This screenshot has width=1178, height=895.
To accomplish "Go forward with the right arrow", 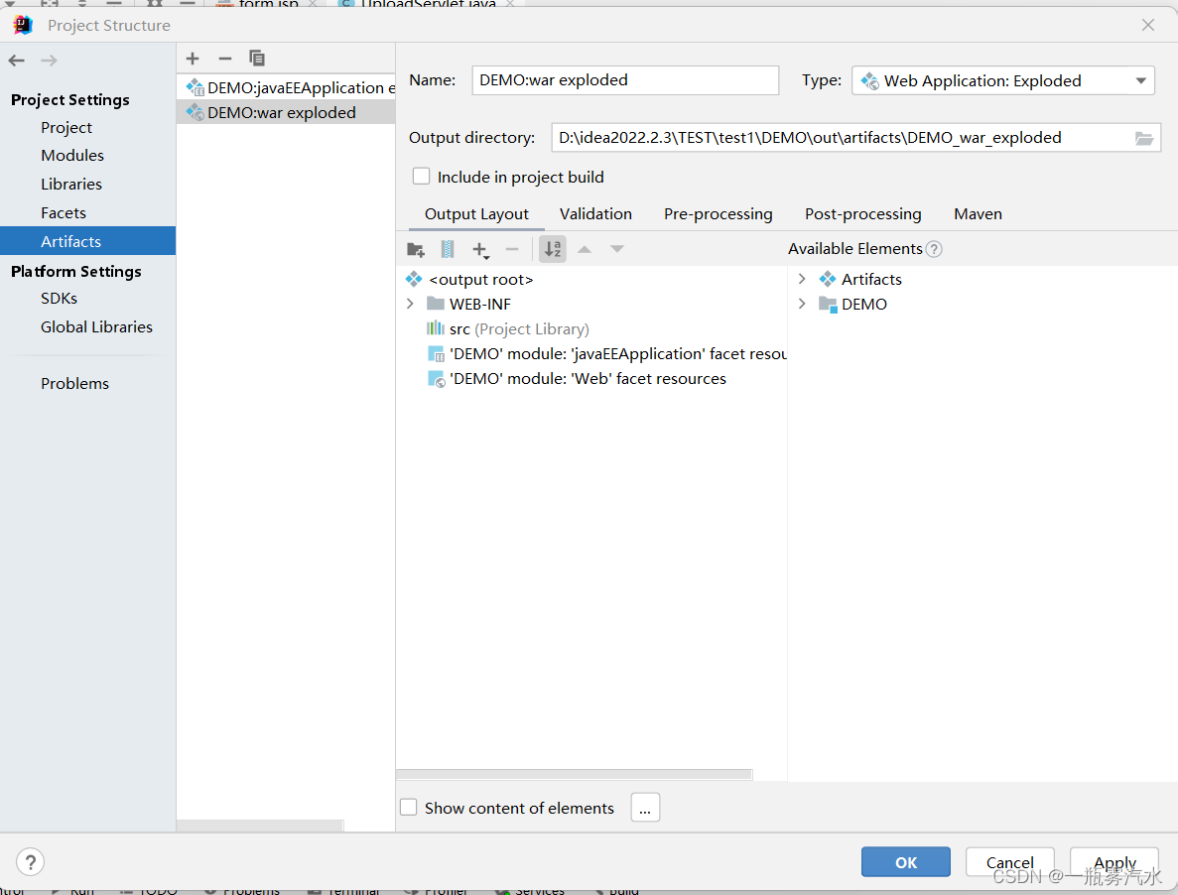I will [x=49, y=61].
